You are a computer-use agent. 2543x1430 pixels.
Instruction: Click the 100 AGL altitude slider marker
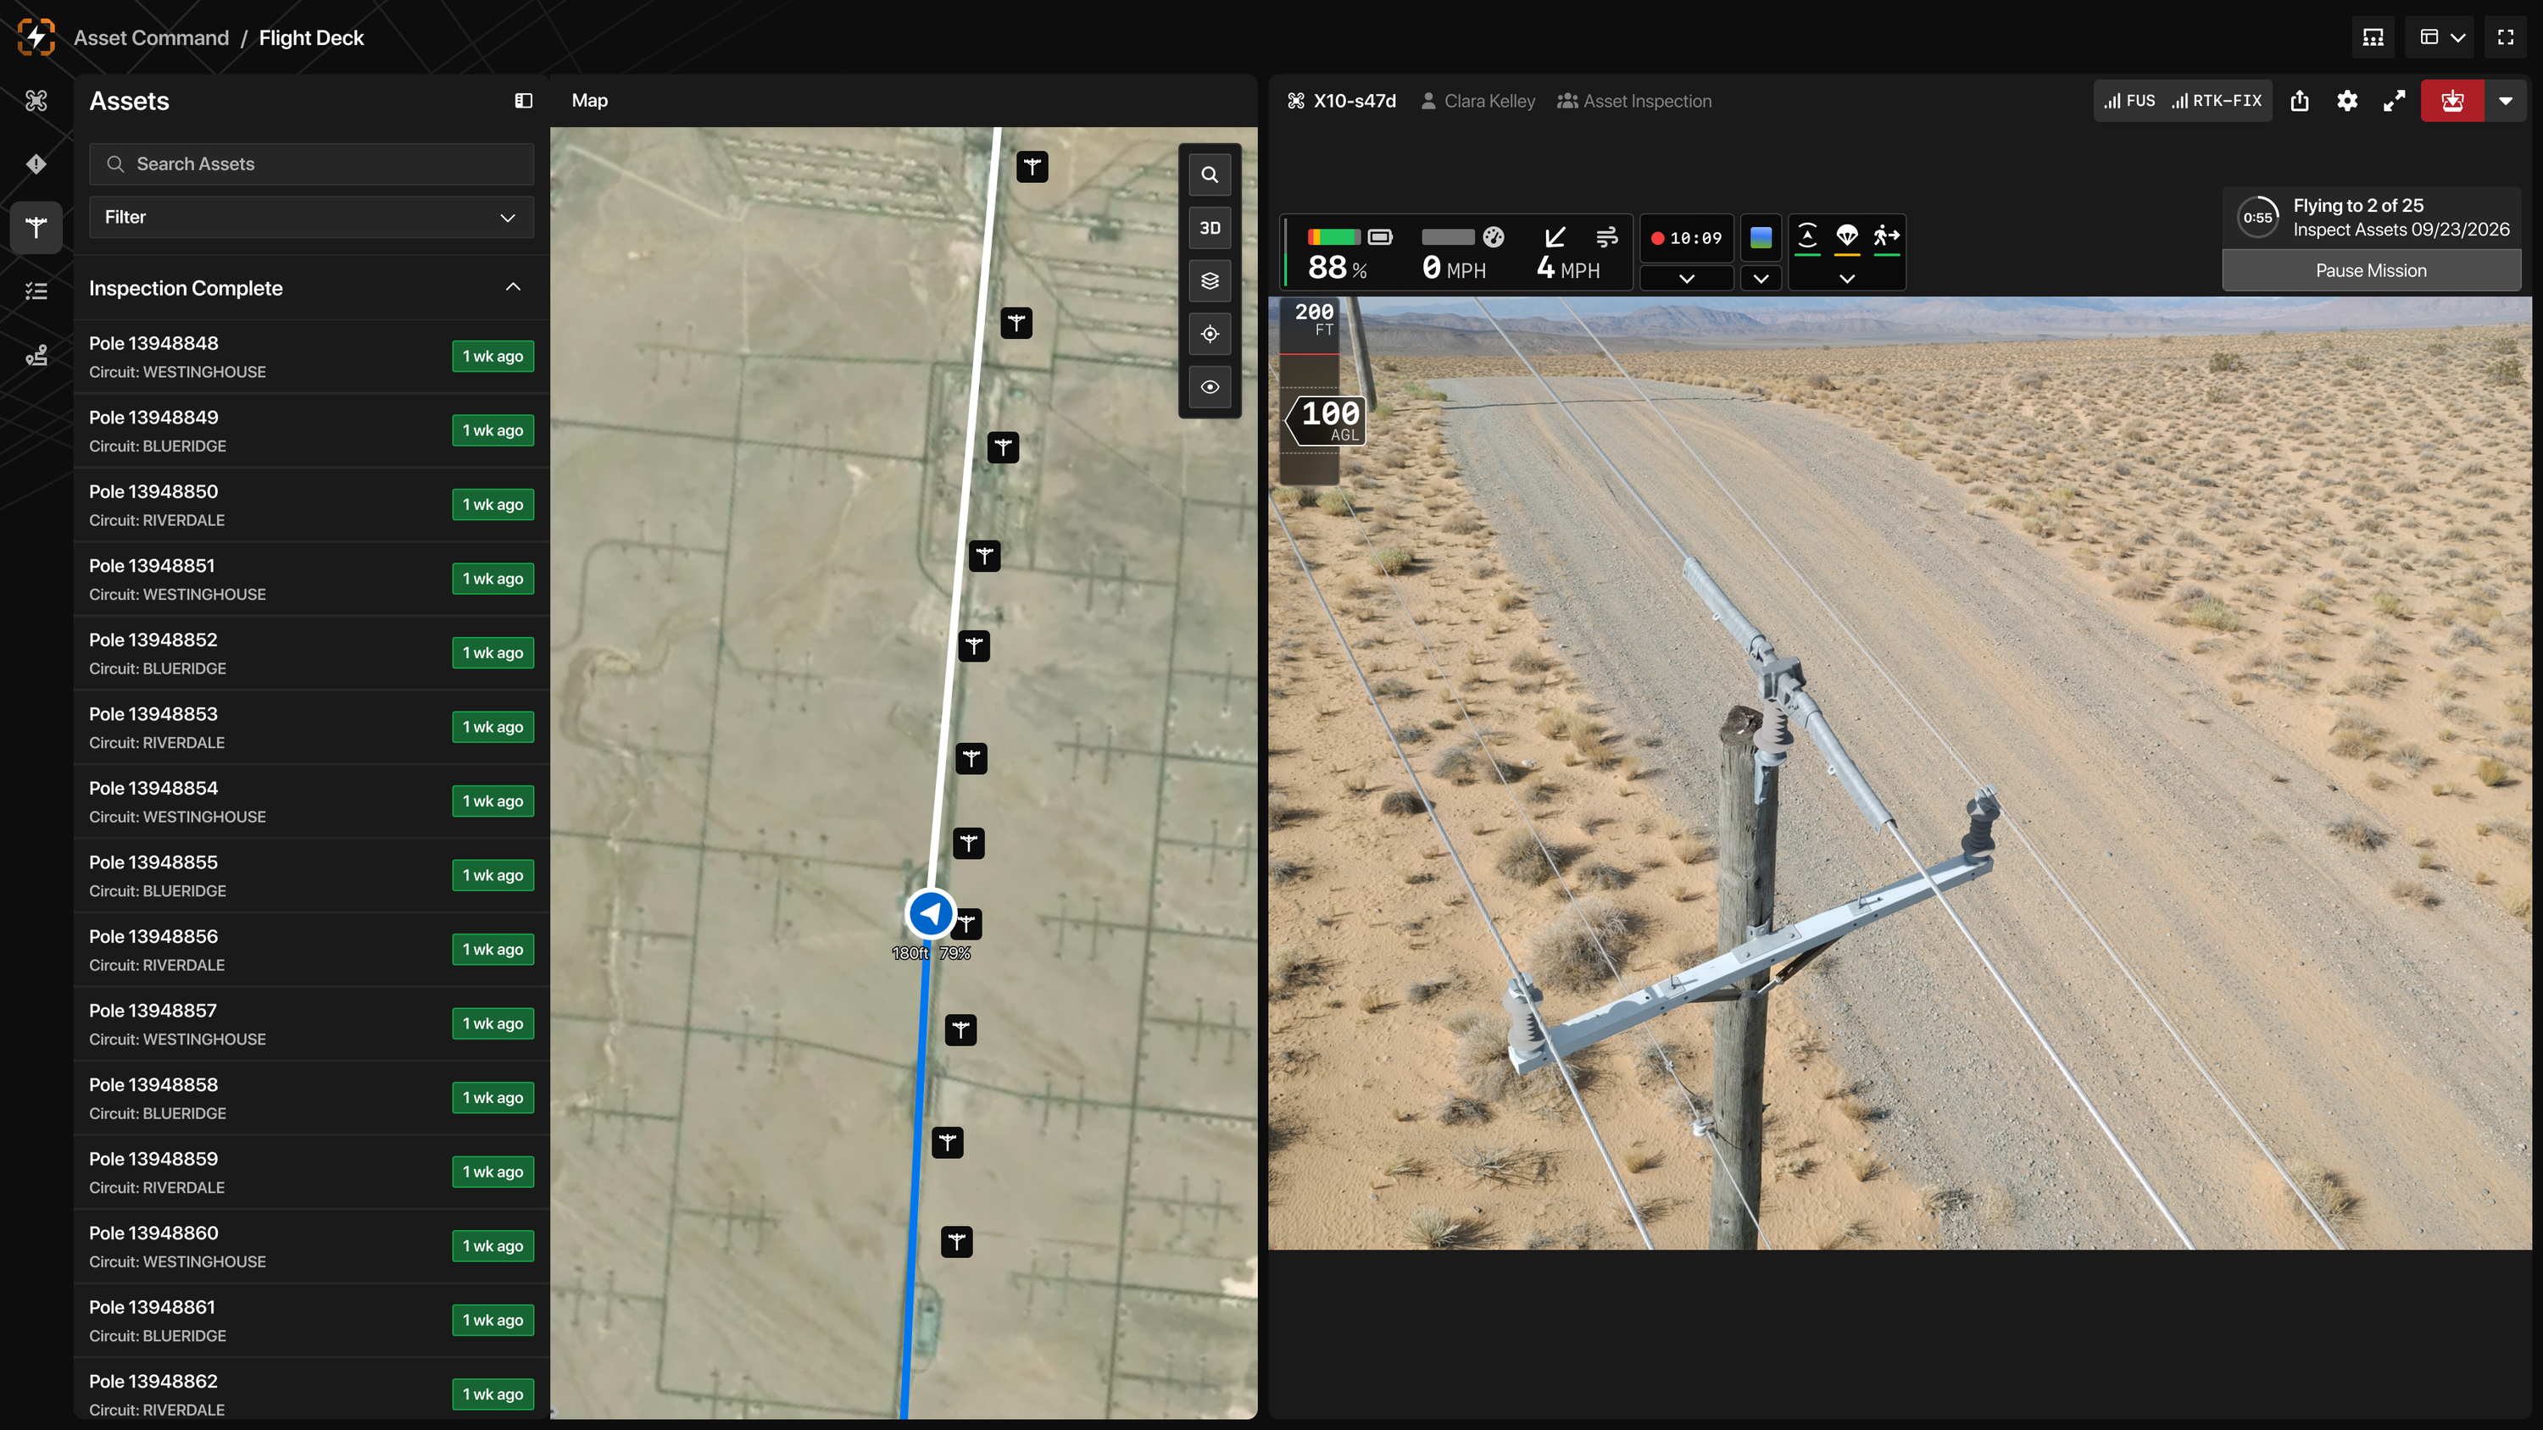(1327, 420)
